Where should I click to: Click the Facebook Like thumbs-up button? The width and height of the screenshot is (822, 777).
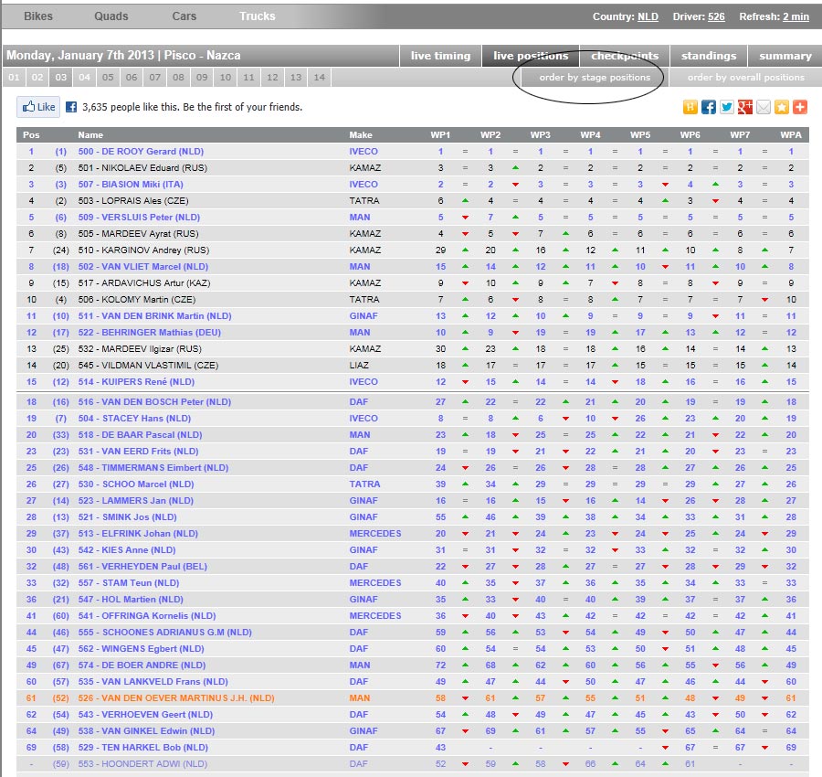38,107
